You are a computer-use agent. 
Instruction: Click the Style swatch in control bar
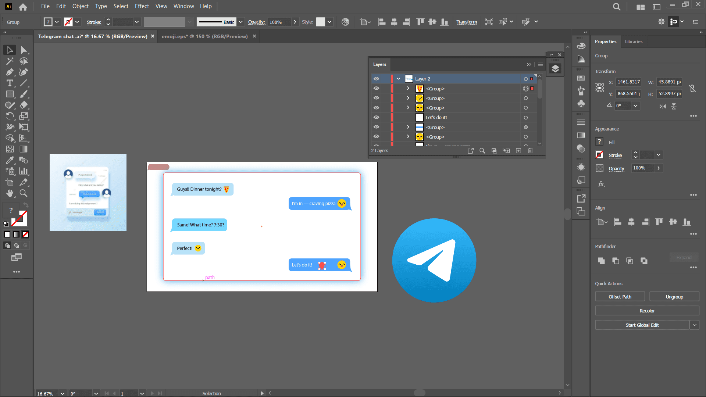pos(321,22)
